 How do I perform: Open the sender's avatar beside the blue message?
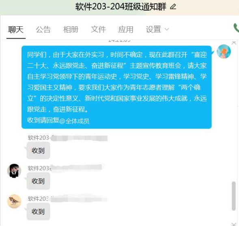pyautogui.click(x=224, y=52)
